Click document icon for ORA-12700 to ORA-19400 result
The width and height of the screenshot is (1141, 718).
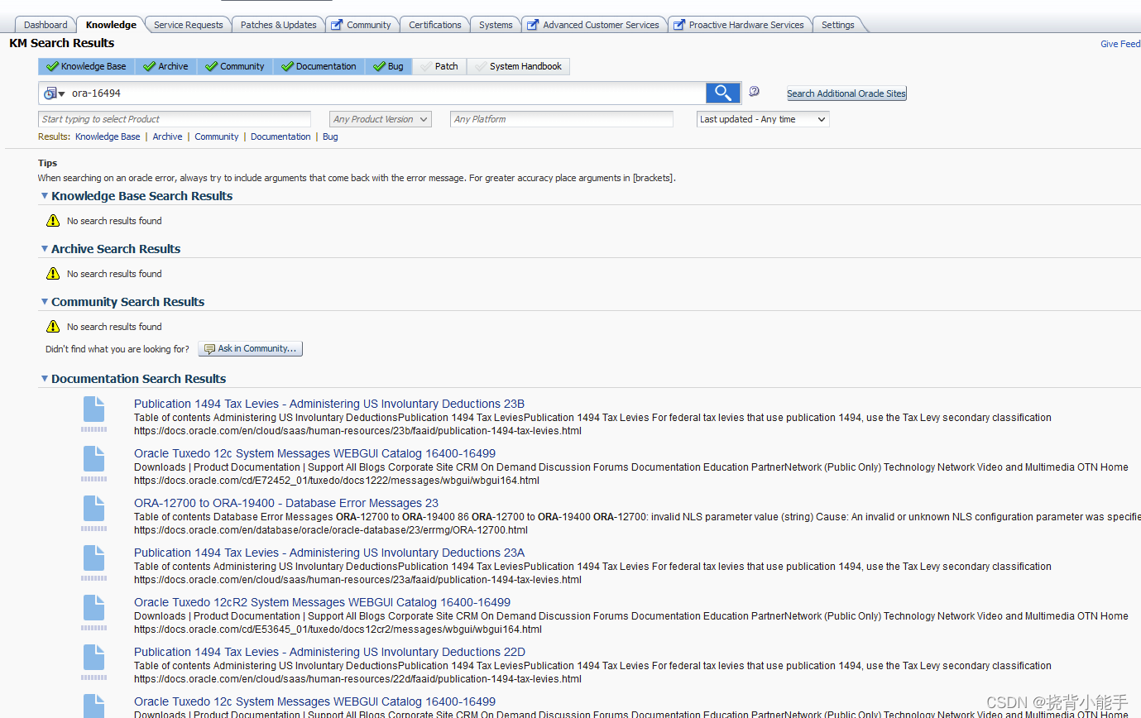click(x=93, y=508)
